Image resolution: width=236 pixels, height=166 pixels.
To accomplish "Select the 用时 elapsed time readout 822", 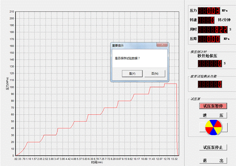I will pos(213,30).
